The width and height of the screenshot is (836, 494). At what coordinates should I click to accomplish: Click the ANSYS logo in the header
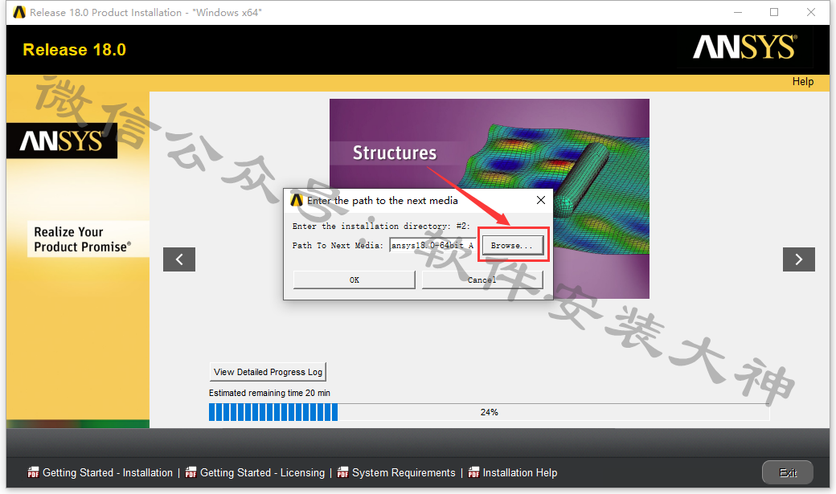(745, 47)
